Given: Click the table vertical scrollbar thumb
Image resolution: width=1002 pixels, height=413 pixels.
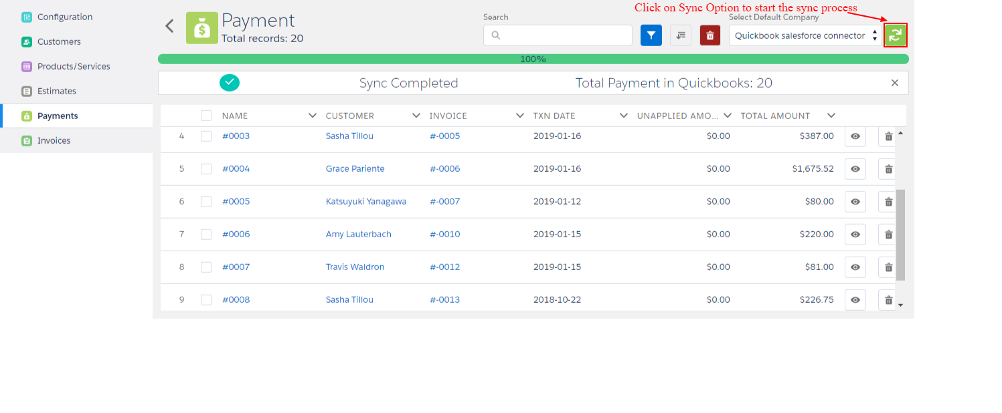Looking at the screenshot, I should 900,235.
